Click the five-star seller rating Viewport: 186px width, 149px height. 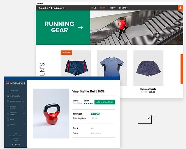click(x=88, y=103)
